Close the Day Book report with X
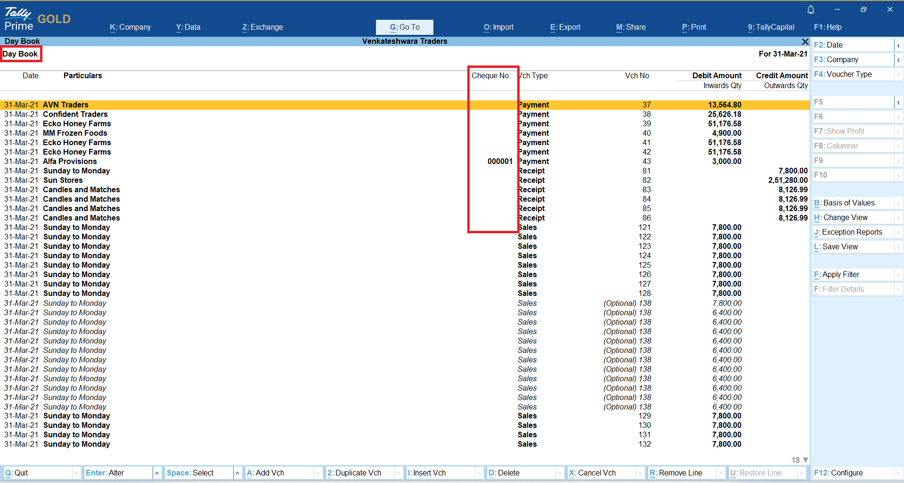Viewport: 904px width, 483px height. 805,41
